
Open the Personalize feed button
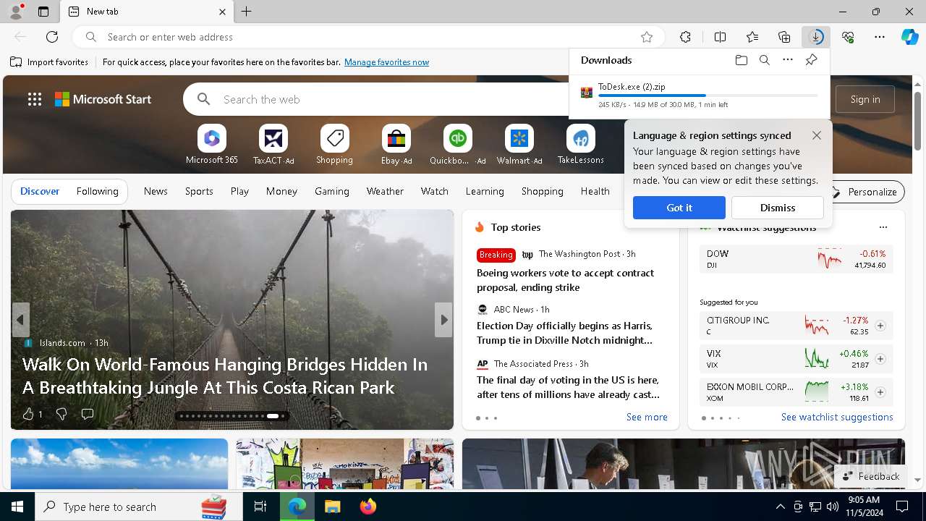tap(865, 192)
